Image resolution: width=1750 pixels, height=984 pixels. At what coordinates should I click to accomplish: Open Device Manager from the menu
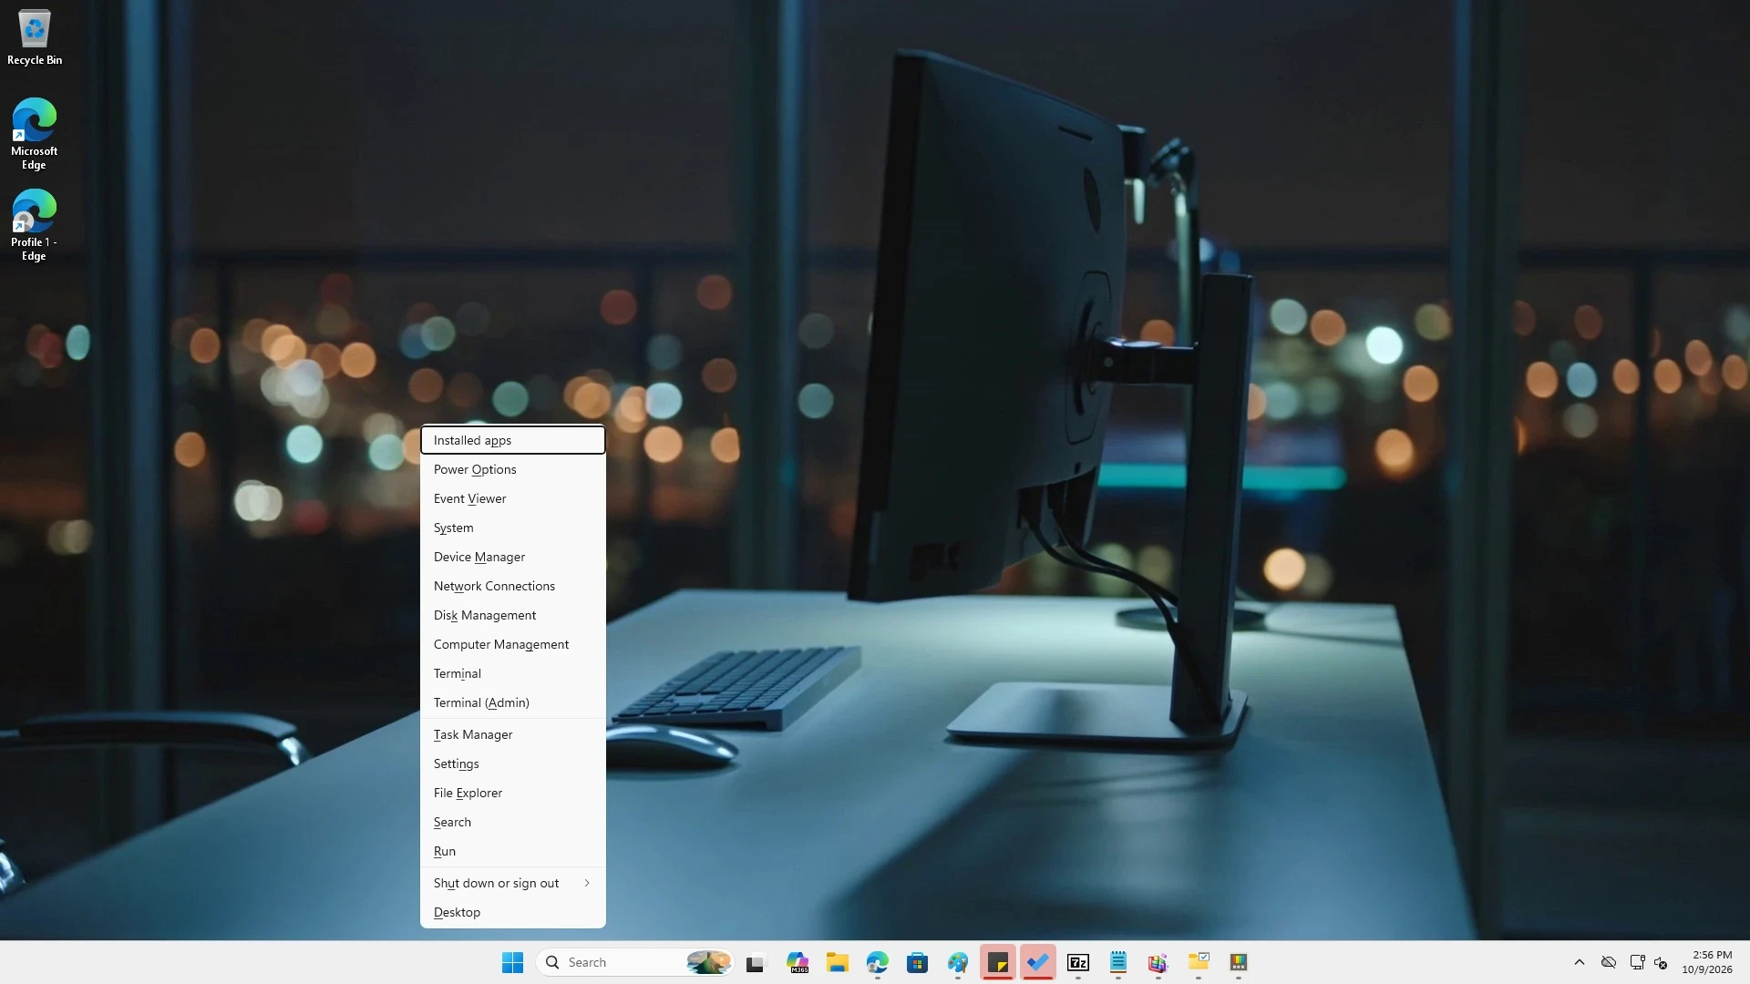(x=513, y=557)
